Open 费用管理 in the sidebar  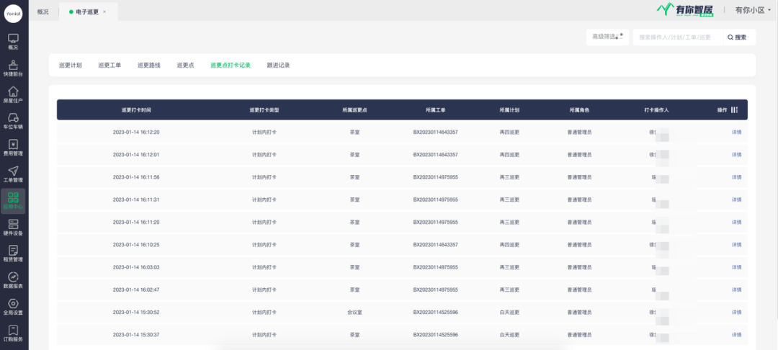coord(13,148)
